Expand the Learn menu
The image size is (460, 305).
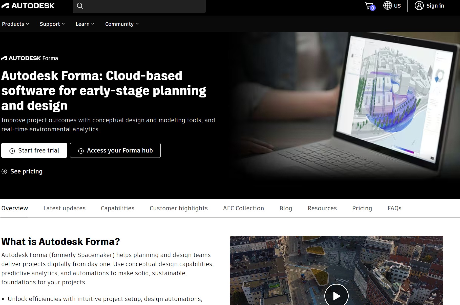tap(85, 24)
